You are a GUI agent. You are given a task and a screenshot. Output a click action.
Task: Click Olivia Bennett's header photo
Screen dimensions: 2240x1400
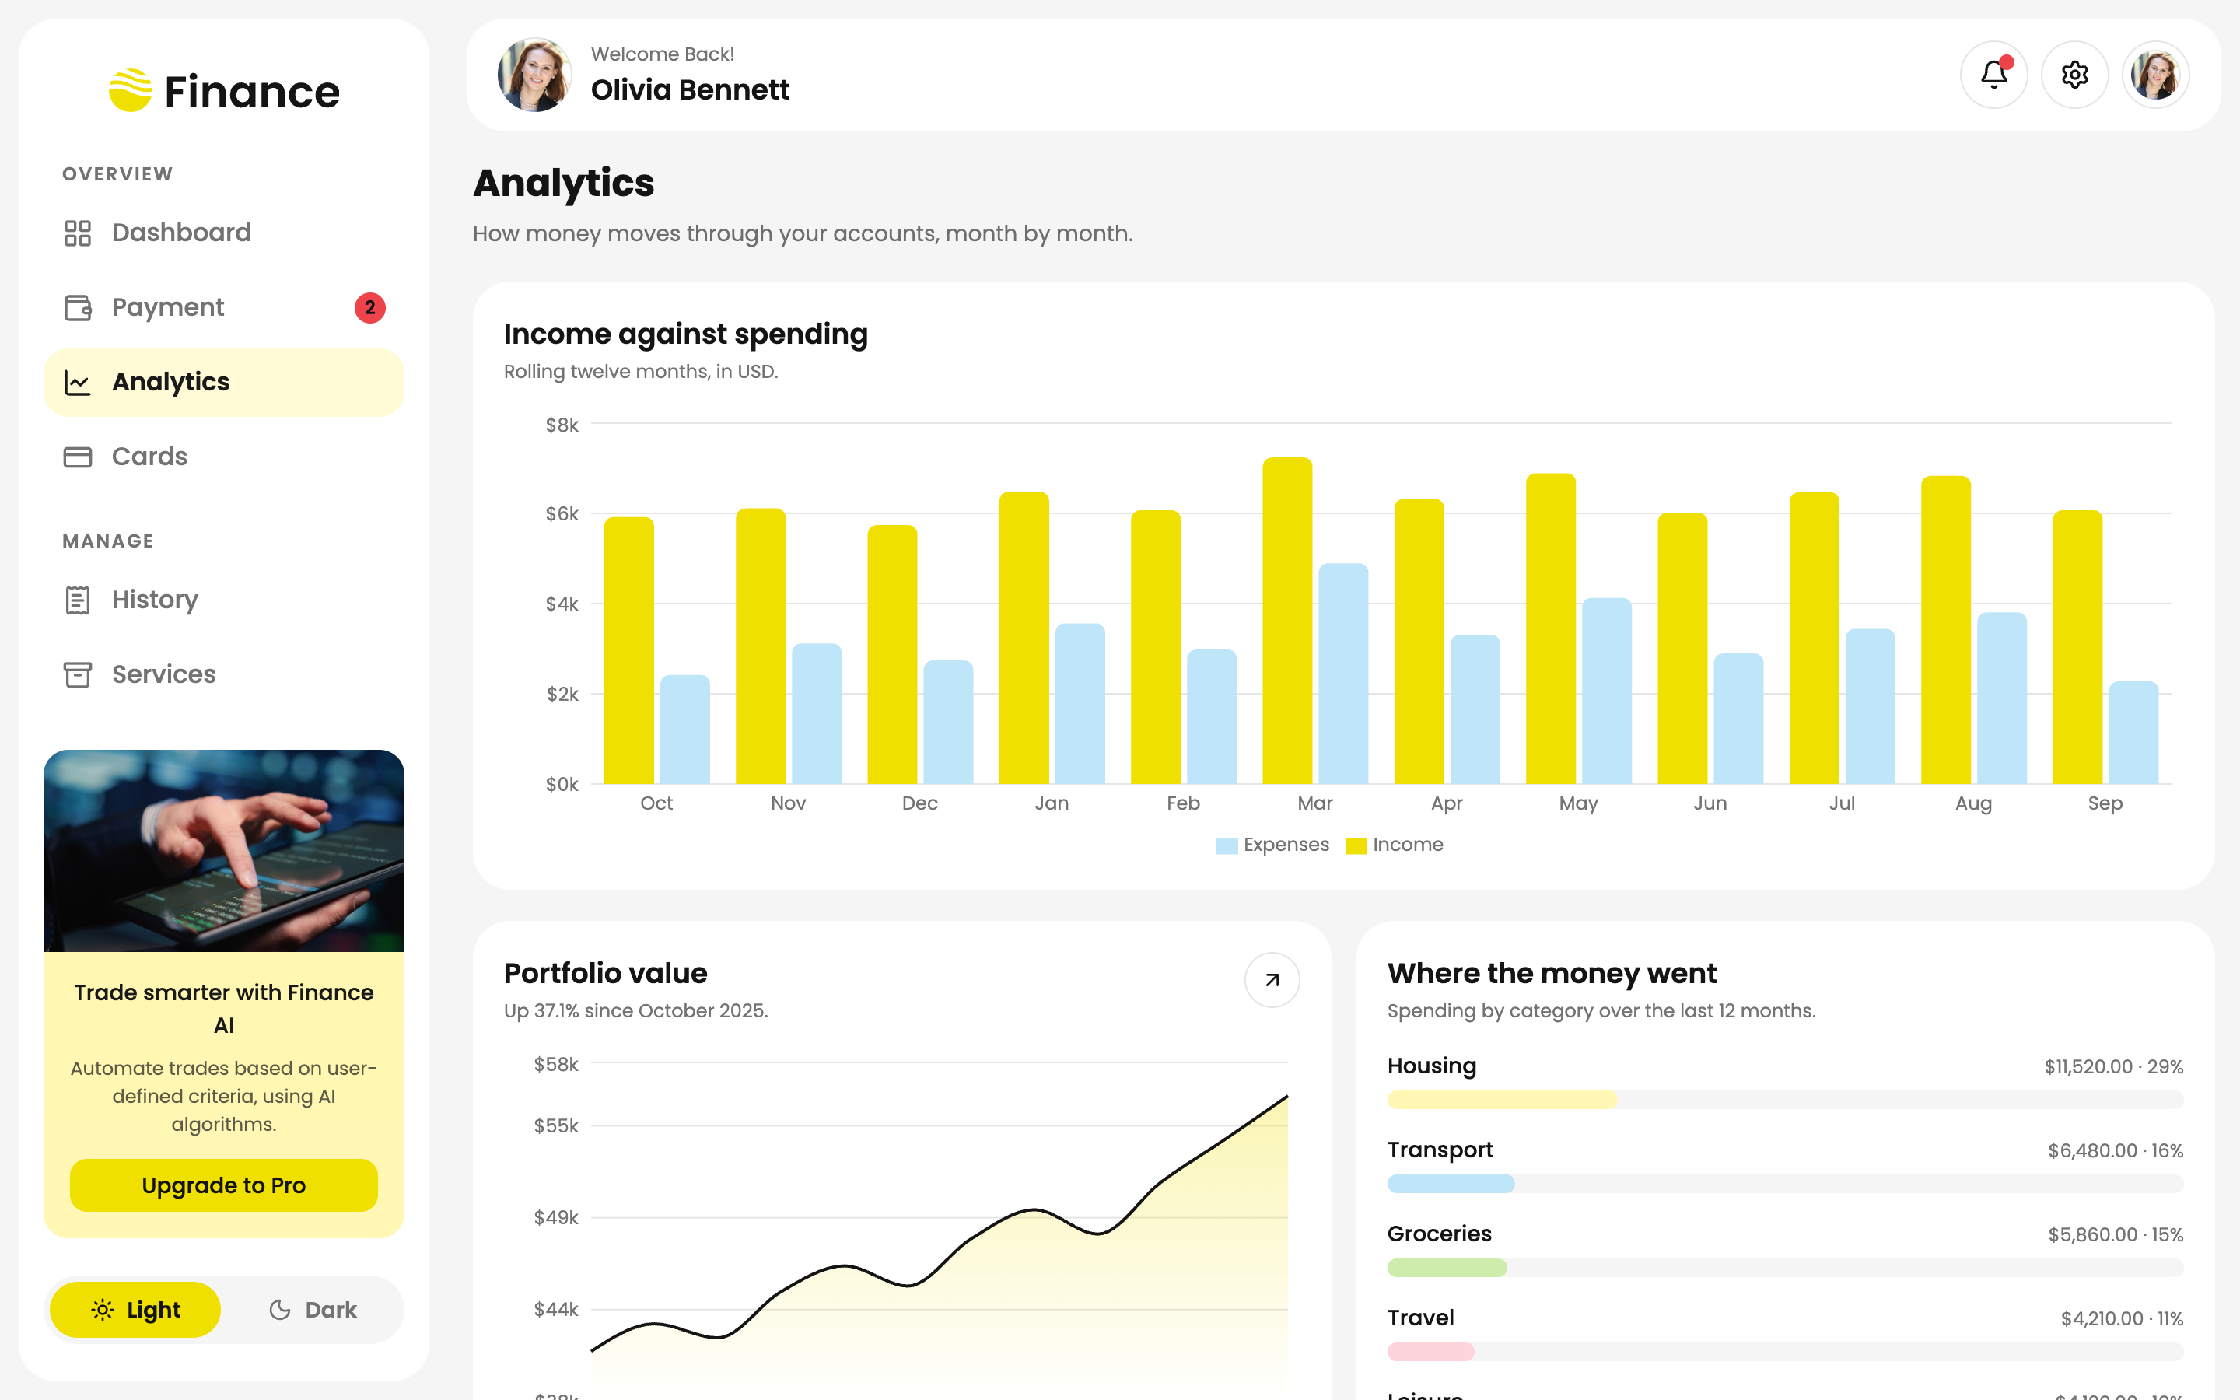point(535,75)
